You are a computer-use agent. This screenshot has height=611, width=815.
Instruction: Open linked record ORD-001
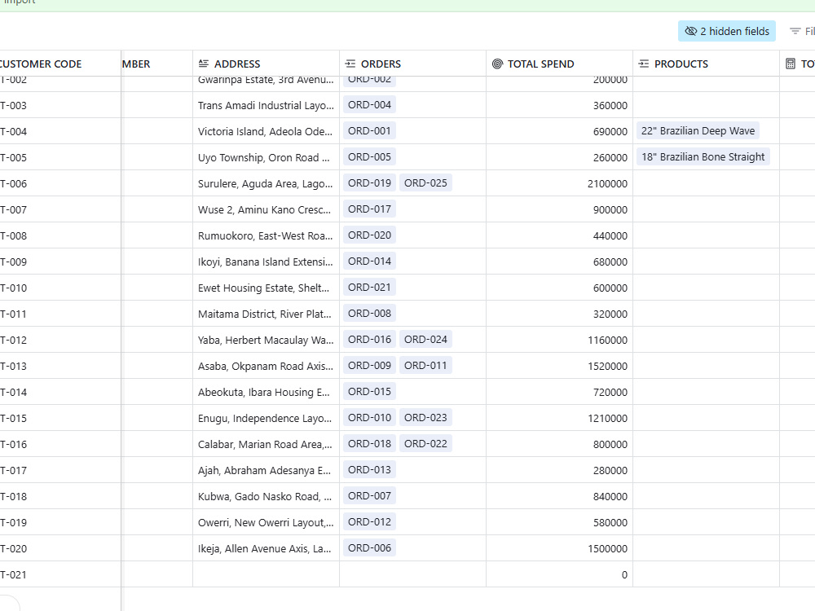[x=369, y=131]
